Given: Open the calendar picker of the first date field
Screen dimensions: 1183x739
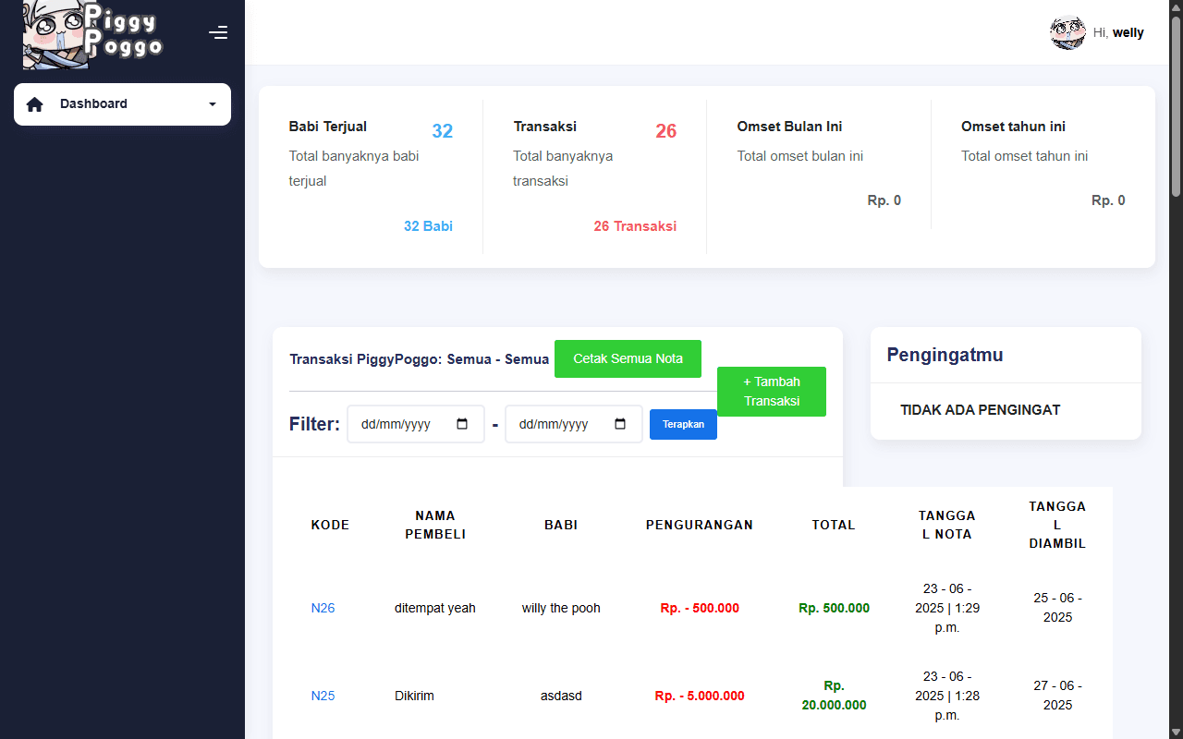Looking at the screenshot, I should [463, 424].
